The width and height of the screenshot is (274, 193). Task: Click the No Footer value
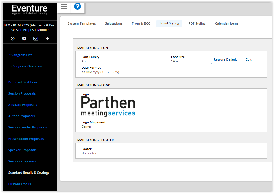(89, 153)
